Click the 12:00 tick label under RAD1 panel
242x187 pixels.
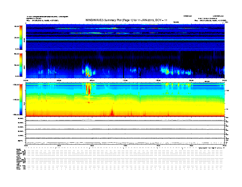(x=125, y=80)
